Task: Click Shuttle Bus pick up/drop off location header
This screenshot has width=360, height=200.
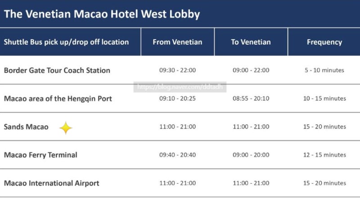Action: point(66,42)
